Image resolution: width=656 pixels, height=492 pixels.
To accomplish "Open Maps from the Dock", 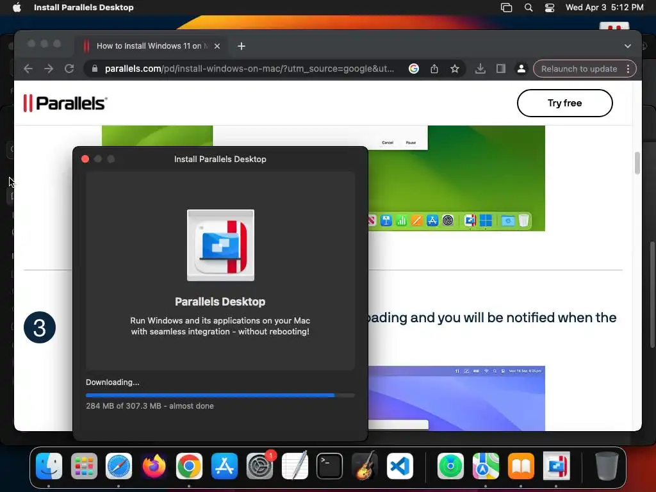I will 486,466.
